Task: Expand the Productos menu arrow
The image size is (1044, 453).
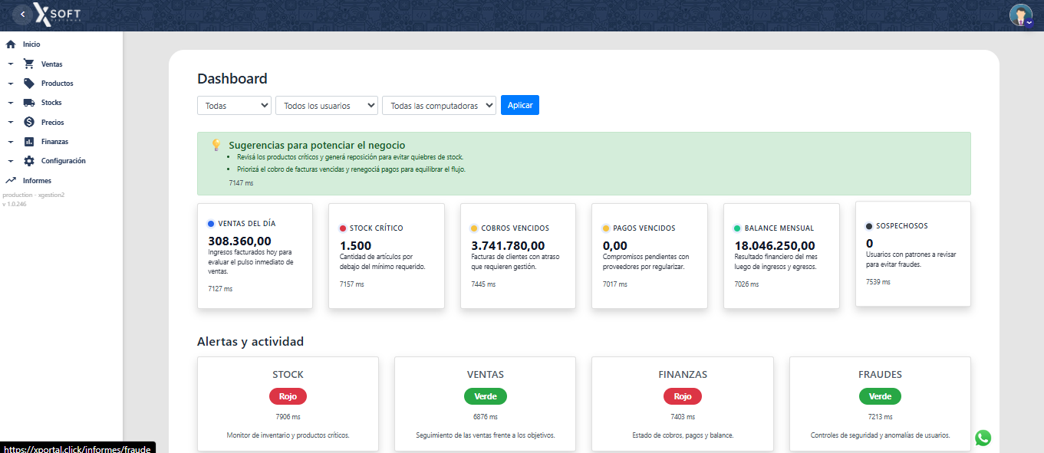Action: tap(11, 84)
